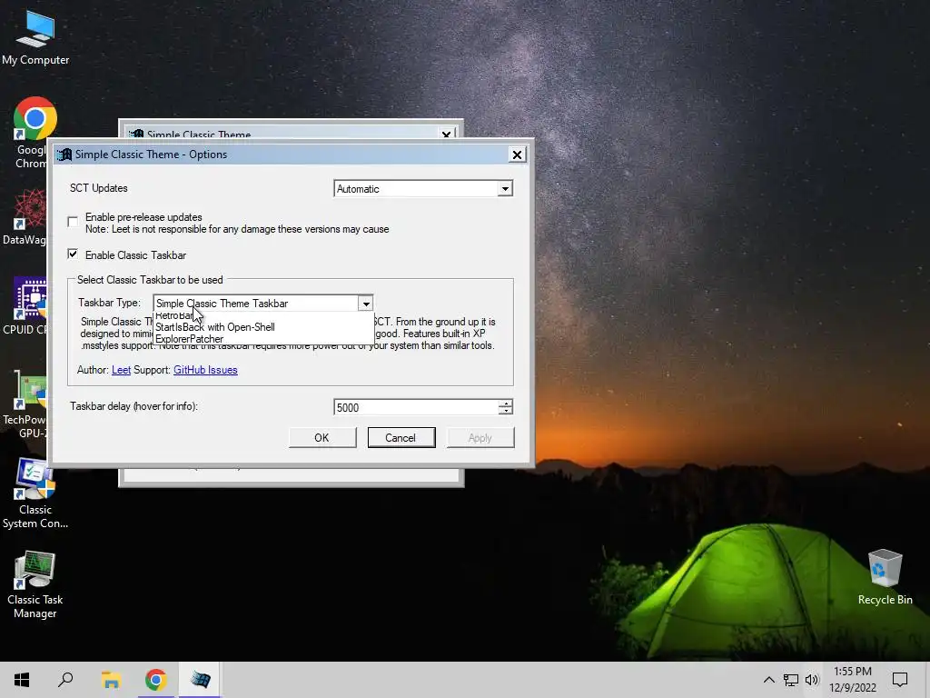Close the Options dialog window
This screenshot has width=930, height=698.
click(x=517, y=155)
